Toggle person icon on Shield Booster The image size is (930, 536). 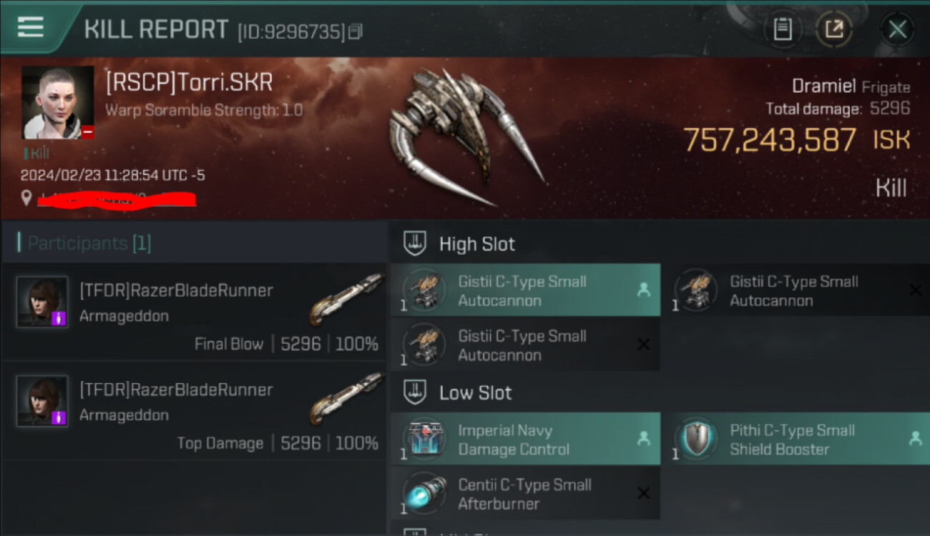tap(915, 439)
